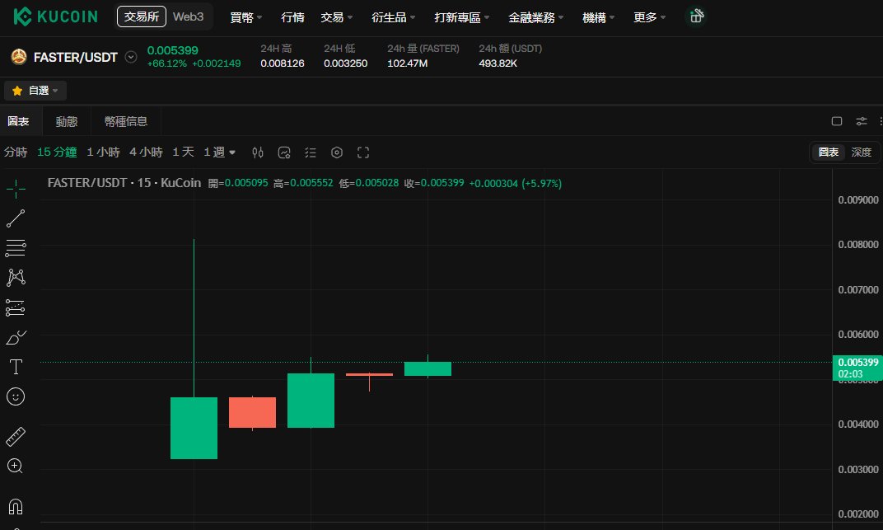Click the KuCoin logo link
The width and height of the screenshot is (883, 530).
(56, 16)
